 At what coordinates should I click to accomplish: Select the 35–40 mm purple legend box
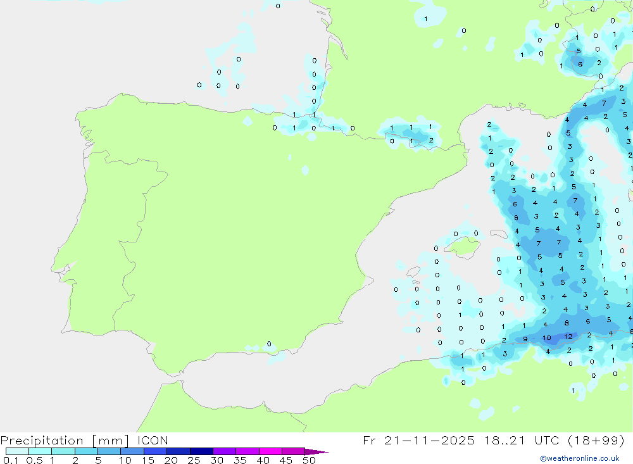247,451
